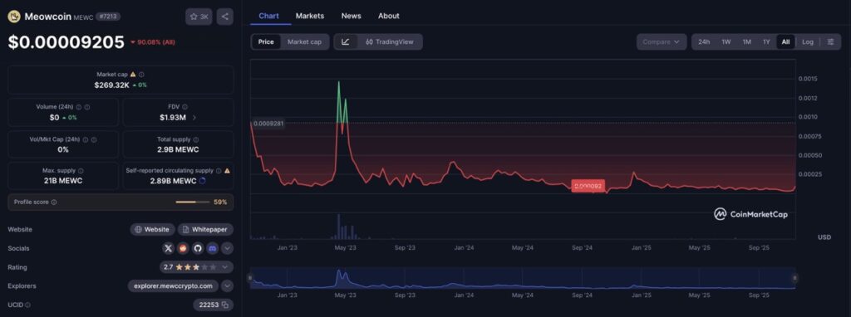Open X (Twitter) social link
Viewport: 851px width, 317px height.
coord(168,248)
